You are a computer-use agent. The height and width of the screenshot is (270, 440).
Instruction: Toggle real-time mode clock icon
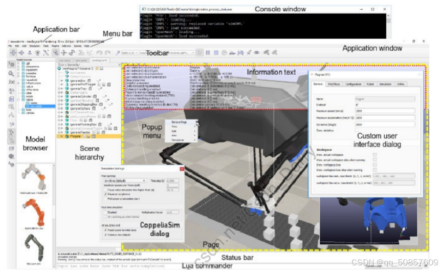(224, 53)
